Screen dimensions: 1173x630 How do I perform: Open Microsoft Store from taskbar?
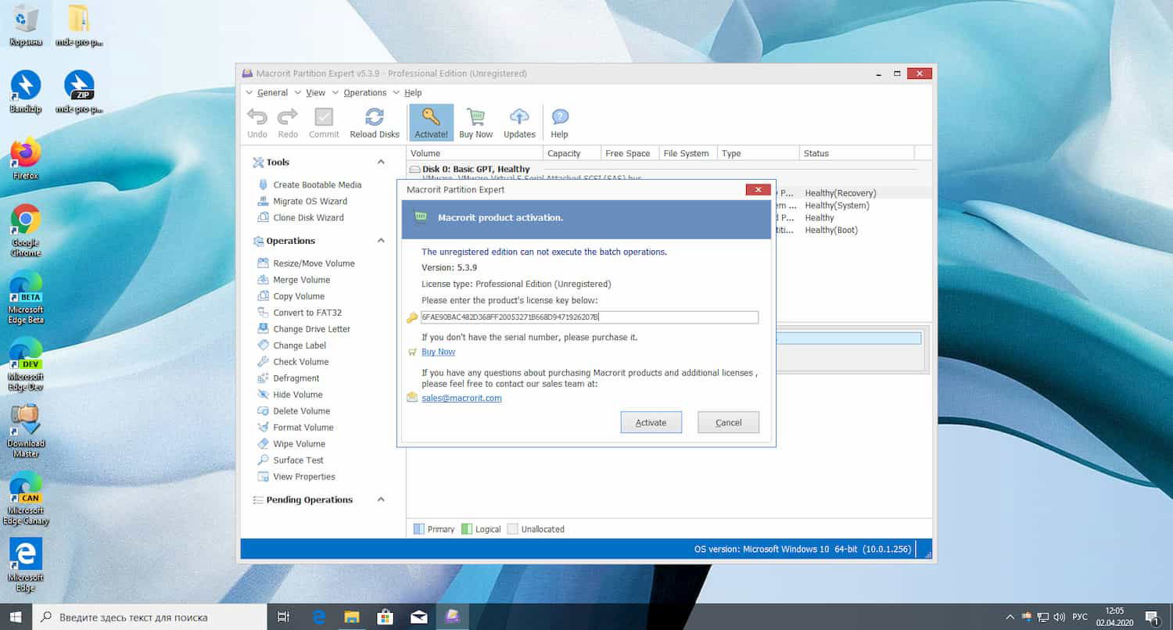[385, 617]
